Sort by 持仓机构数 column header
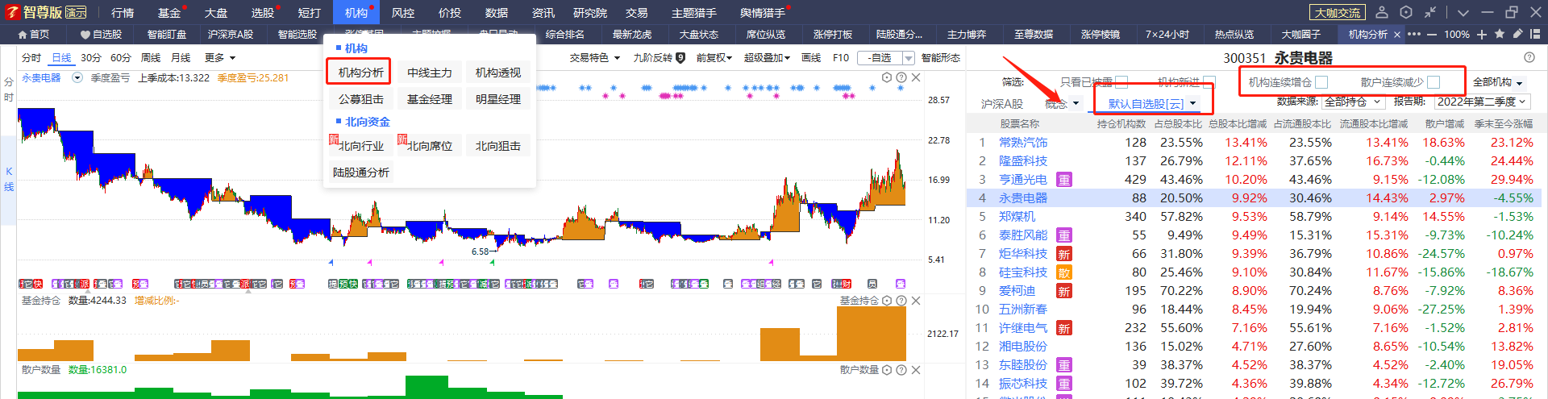 (1121, 124)
